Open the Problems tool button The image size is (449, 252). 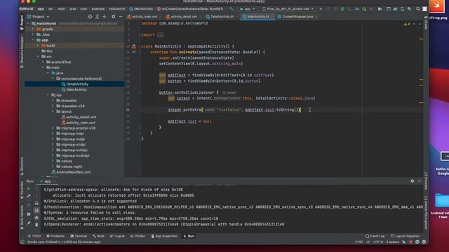pos(55,236)
